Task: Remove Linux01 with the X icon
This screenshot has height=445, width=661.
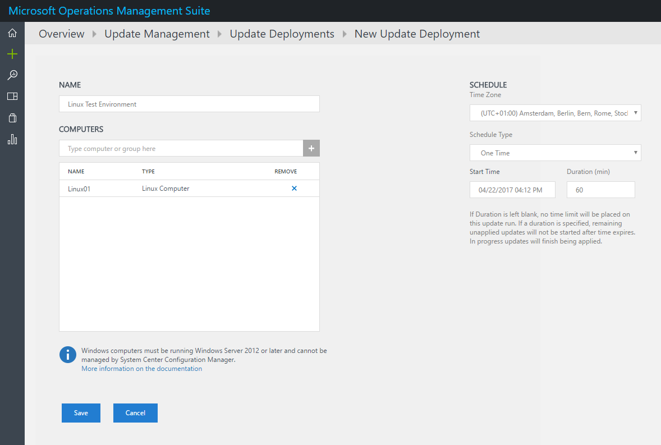Action: tap(294, 189)
